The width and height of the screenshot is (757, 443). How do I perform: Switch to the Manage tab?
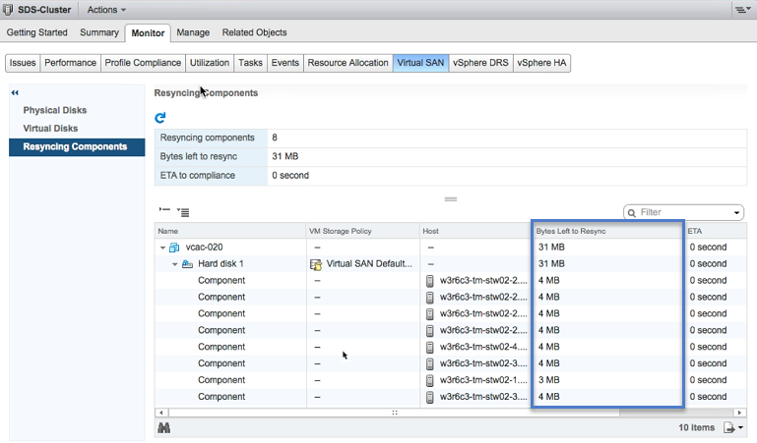193,32
